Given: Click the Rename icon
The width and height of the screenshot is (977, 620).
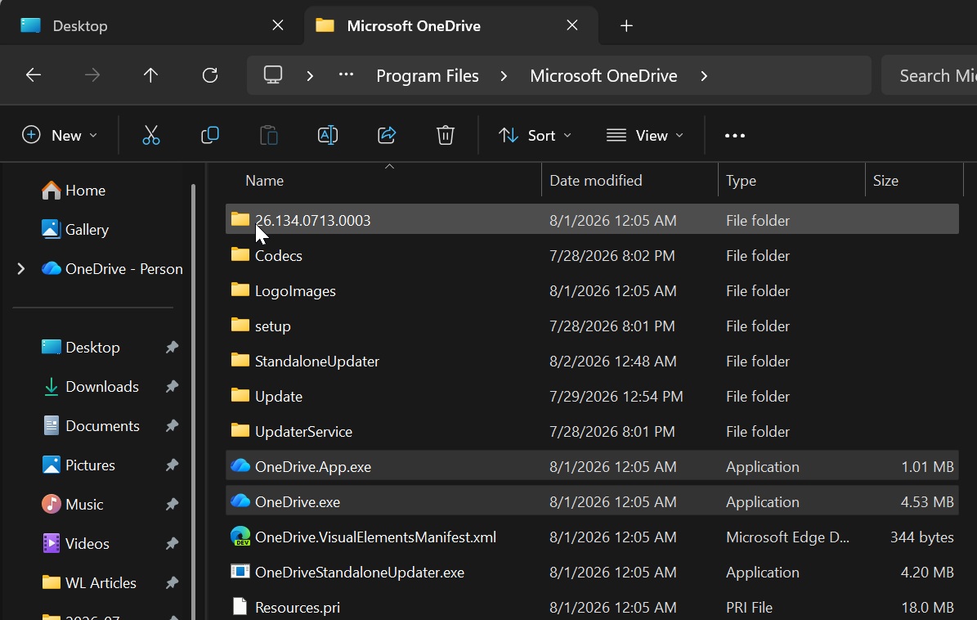Looking at the screenshot, I should click(x=328, y=135).
